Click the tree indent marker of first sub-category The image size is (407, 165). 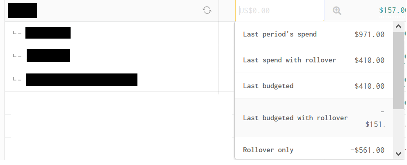[17, 33]
